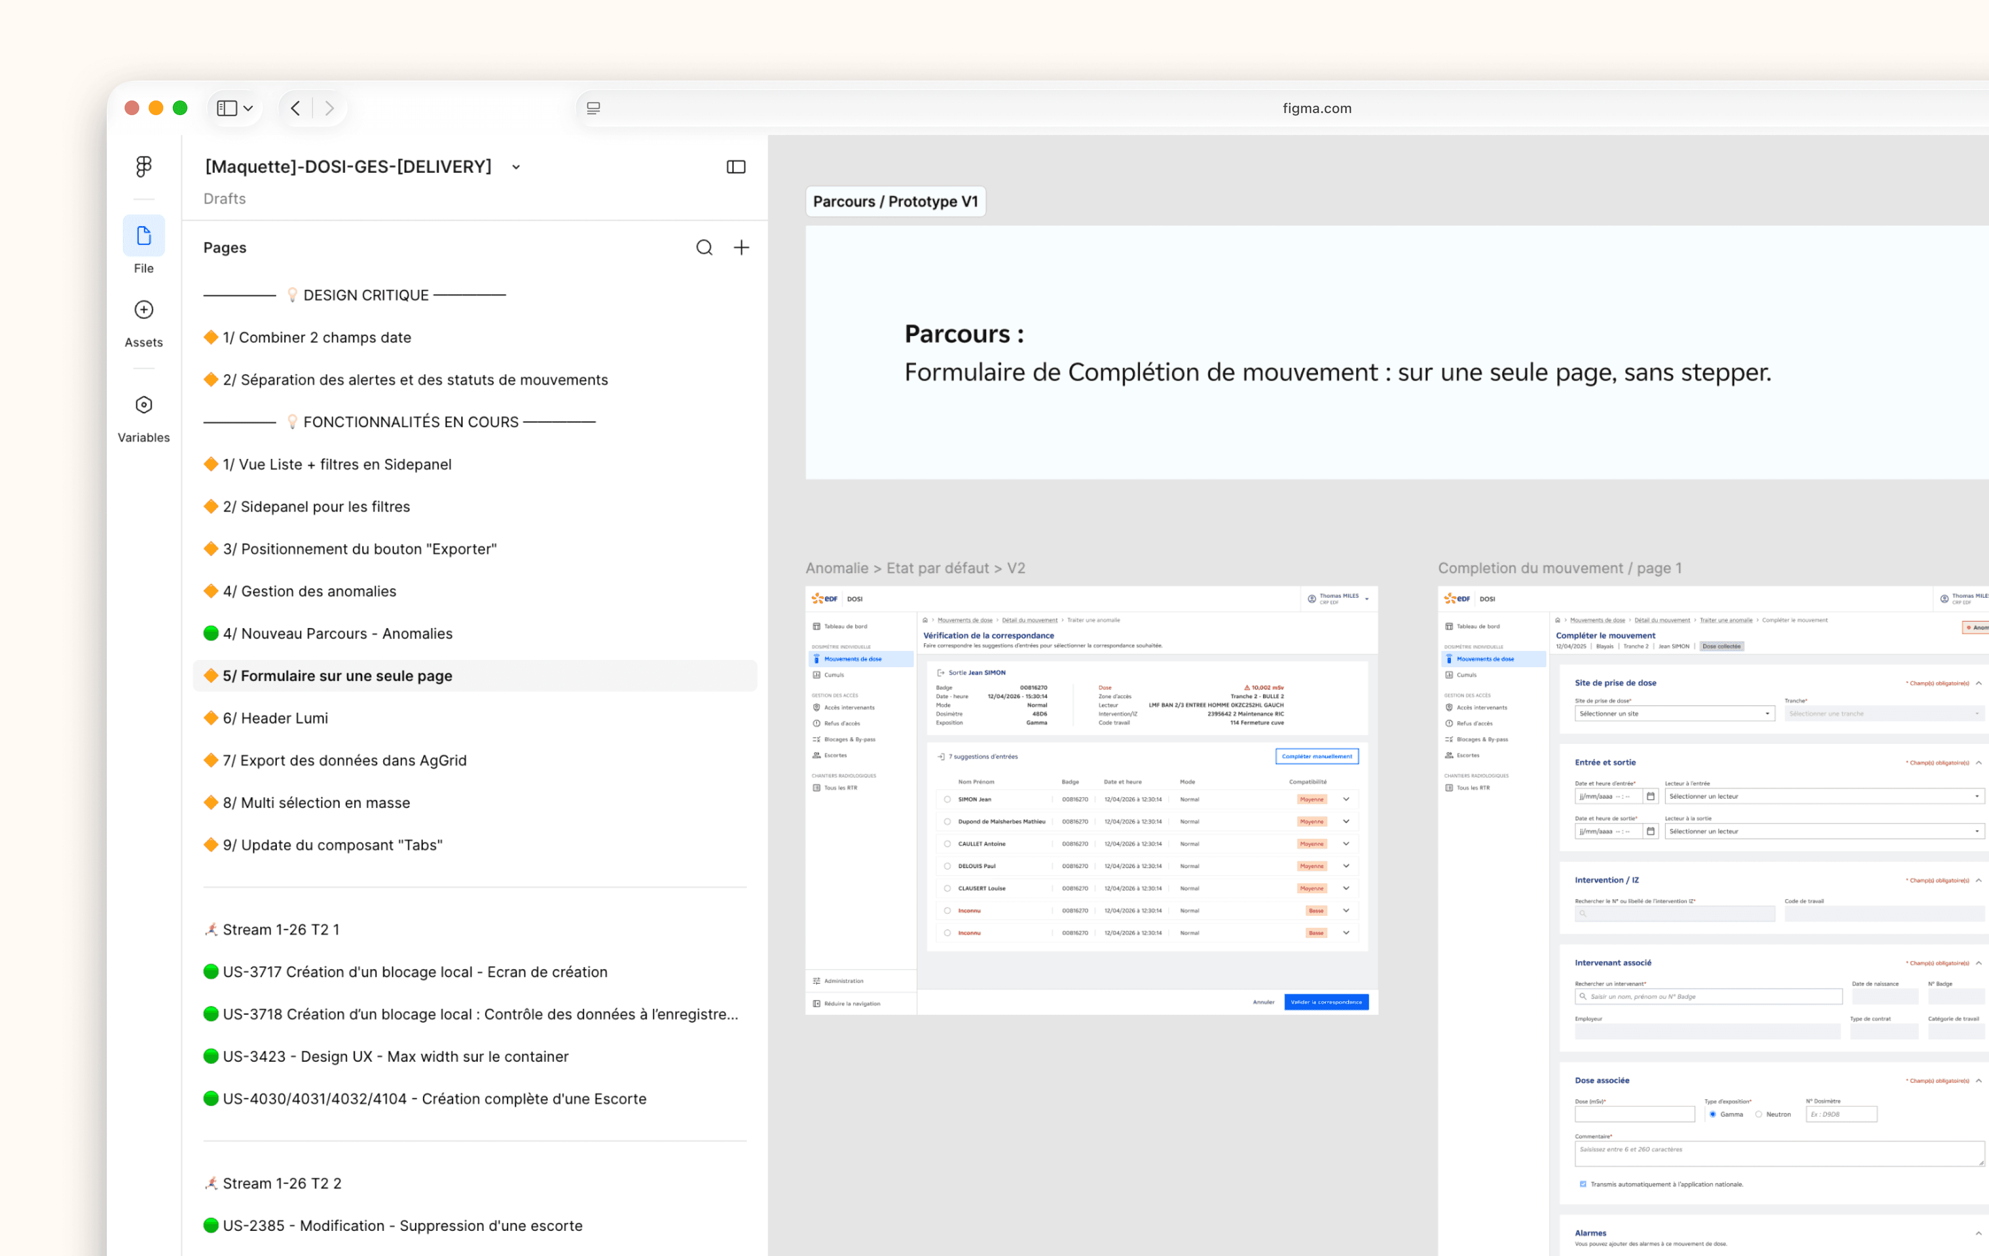Select the Gamma exposure radio button

1713,1115
